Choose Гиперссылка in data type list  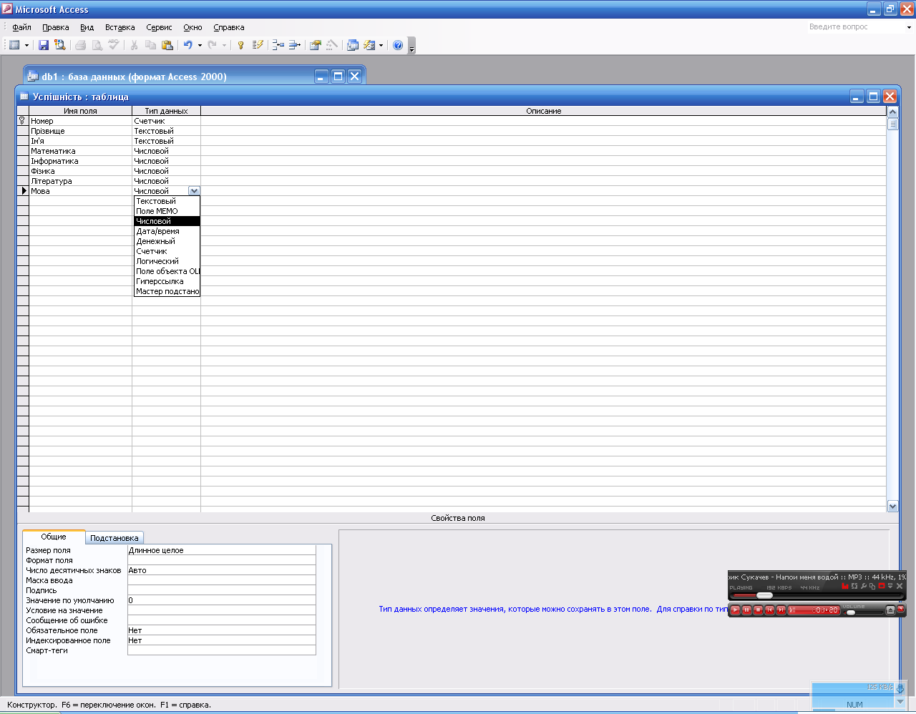point(167,281)
